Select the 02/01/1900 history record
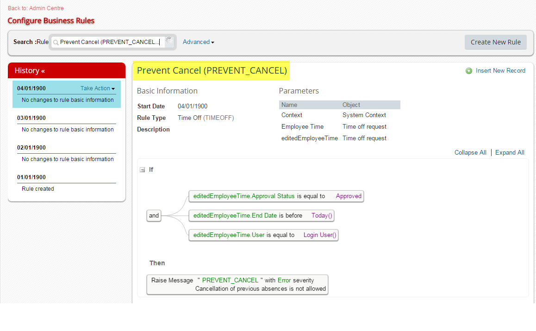Screen dimensions: 536x331 [x=67, y=154]
